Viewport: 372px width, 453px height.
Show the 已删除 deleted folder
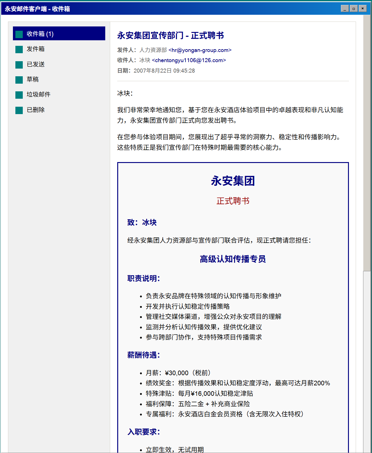coord(36,110)
